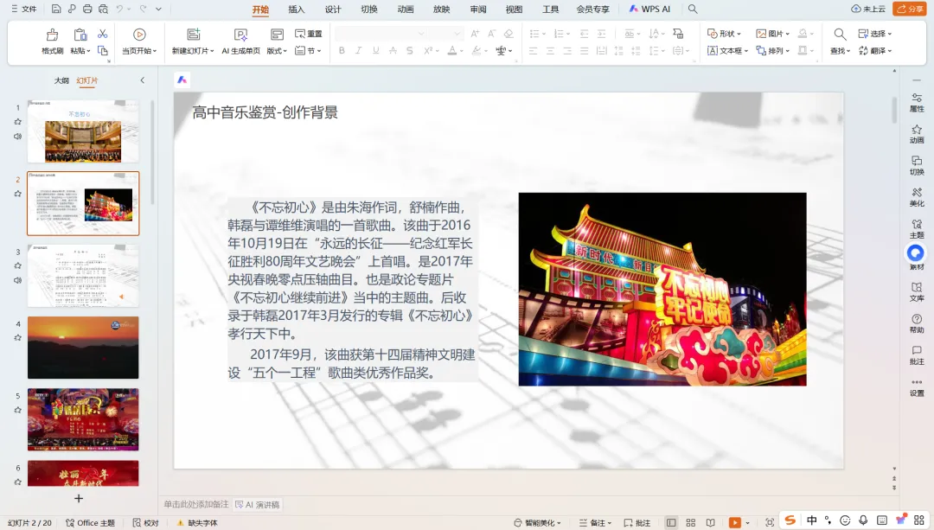This screenshot has height=530, width=934.
Task: Toggle Bold formatting
Action: (x=342, y=51)
